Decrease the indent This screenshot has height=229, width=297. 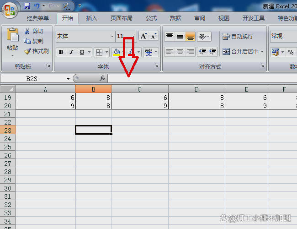[202, 52]
